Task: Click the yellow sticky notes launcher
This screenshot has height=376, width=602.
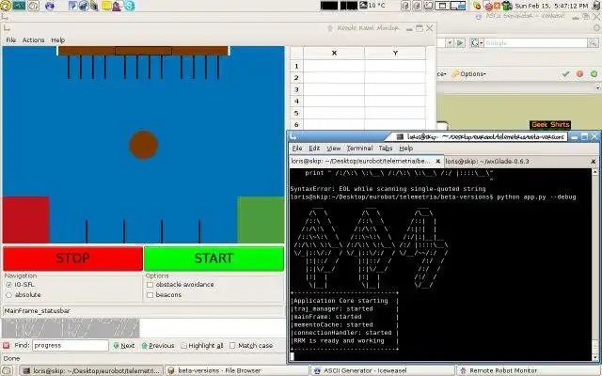Action: point(106,6)
